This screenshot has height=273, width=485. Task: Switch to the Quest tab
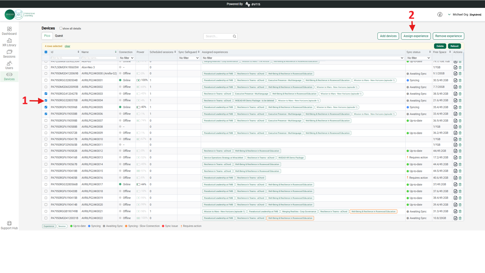[59, 36]
